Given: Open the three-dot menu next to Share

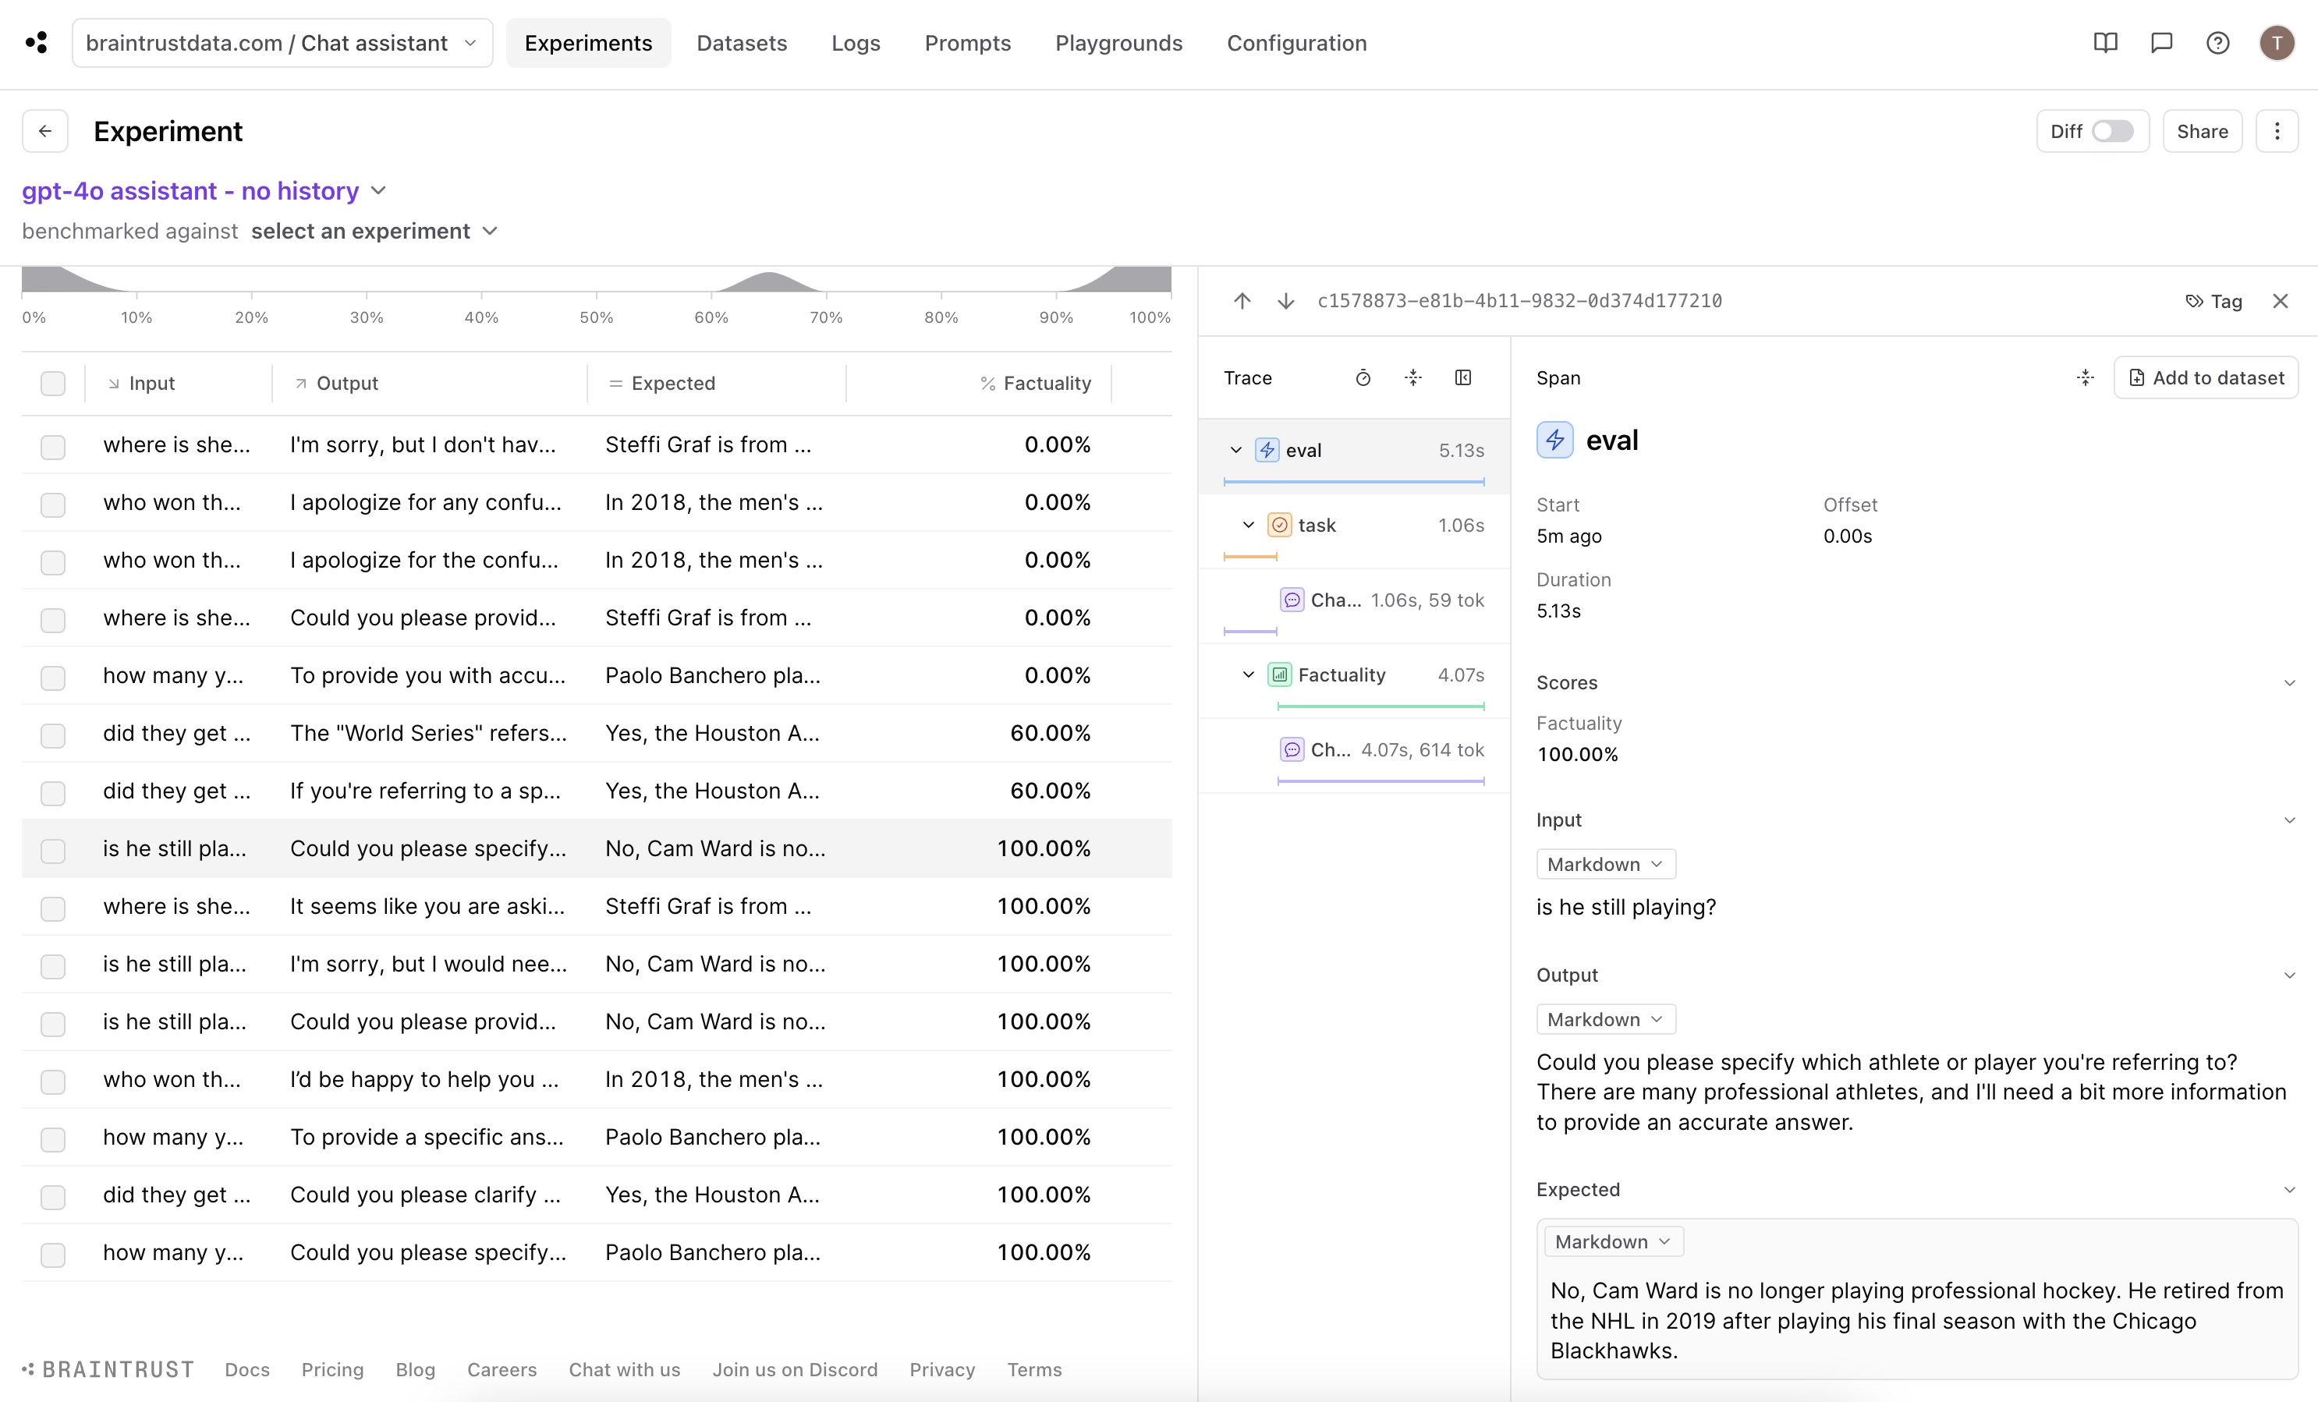Looking at the screenshot, I should (2277, 132).
